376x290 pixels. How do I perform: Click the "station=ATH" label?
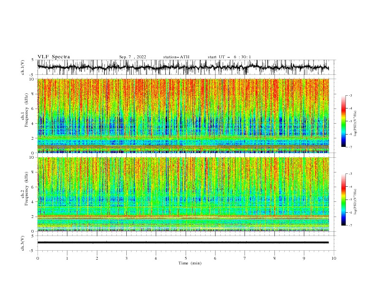point(176,57)
